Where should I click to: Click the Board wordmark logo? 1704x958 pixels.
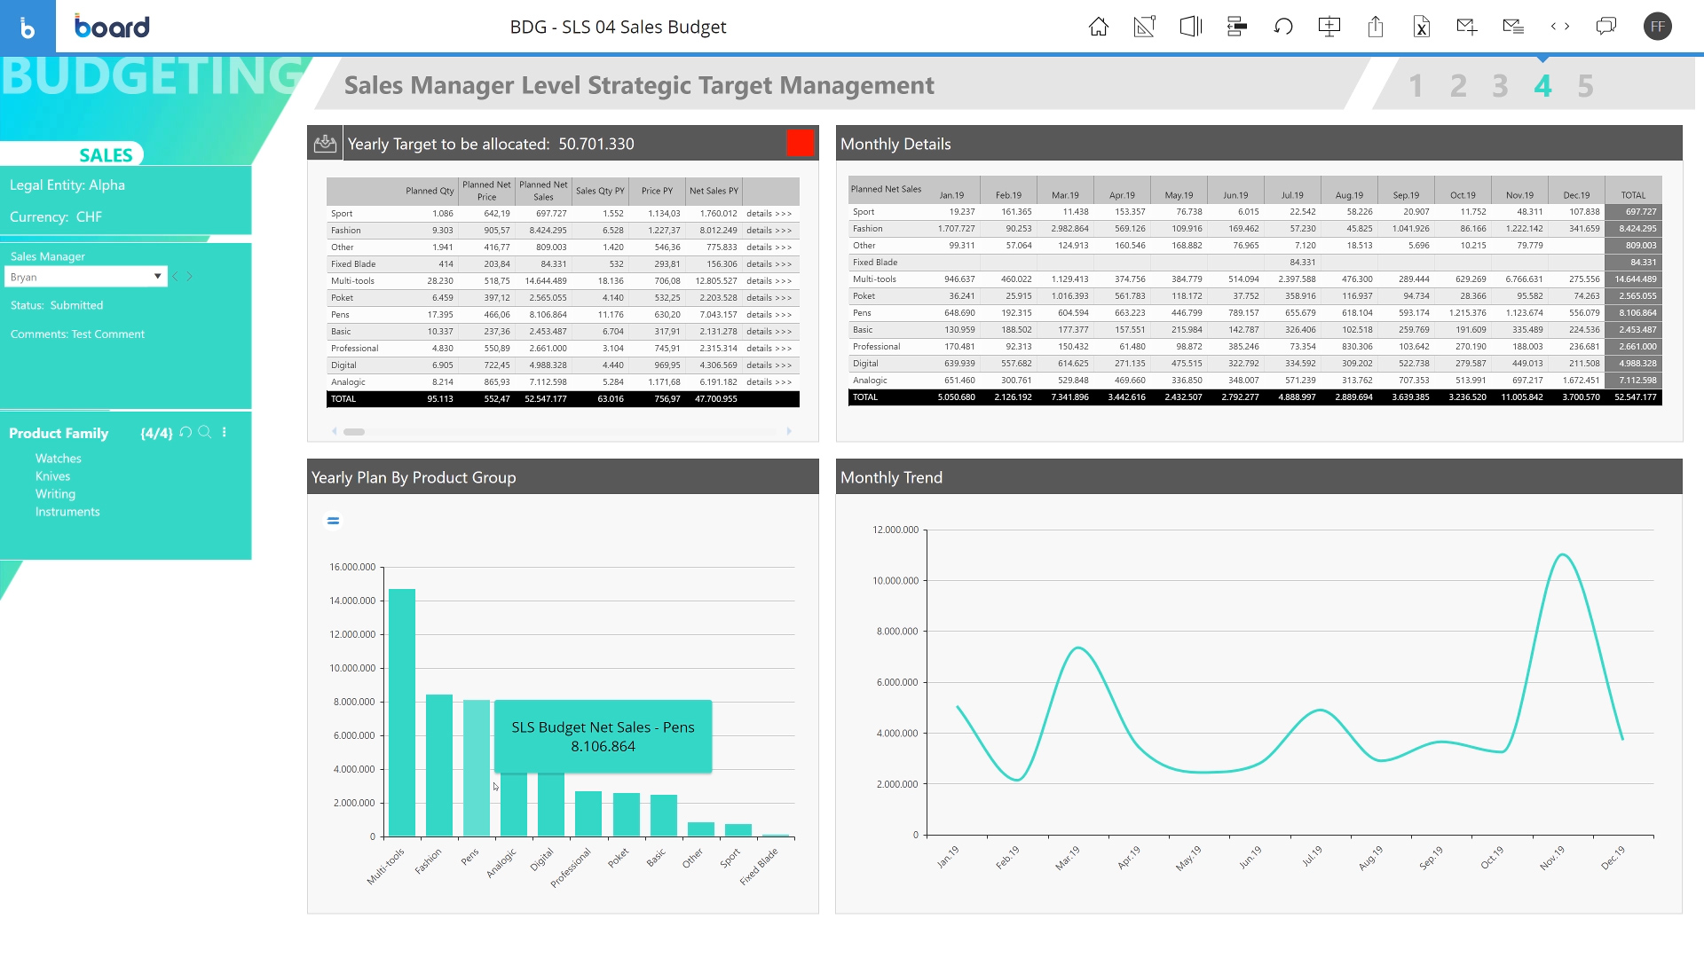click(x=112, y=27)
